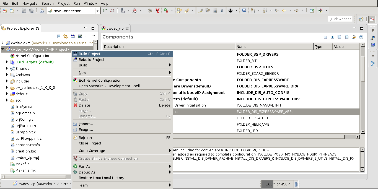Viewport: 378px width, 189px height.
Task: Click the green Connect target icon
Action: click(x=105, y=11)
